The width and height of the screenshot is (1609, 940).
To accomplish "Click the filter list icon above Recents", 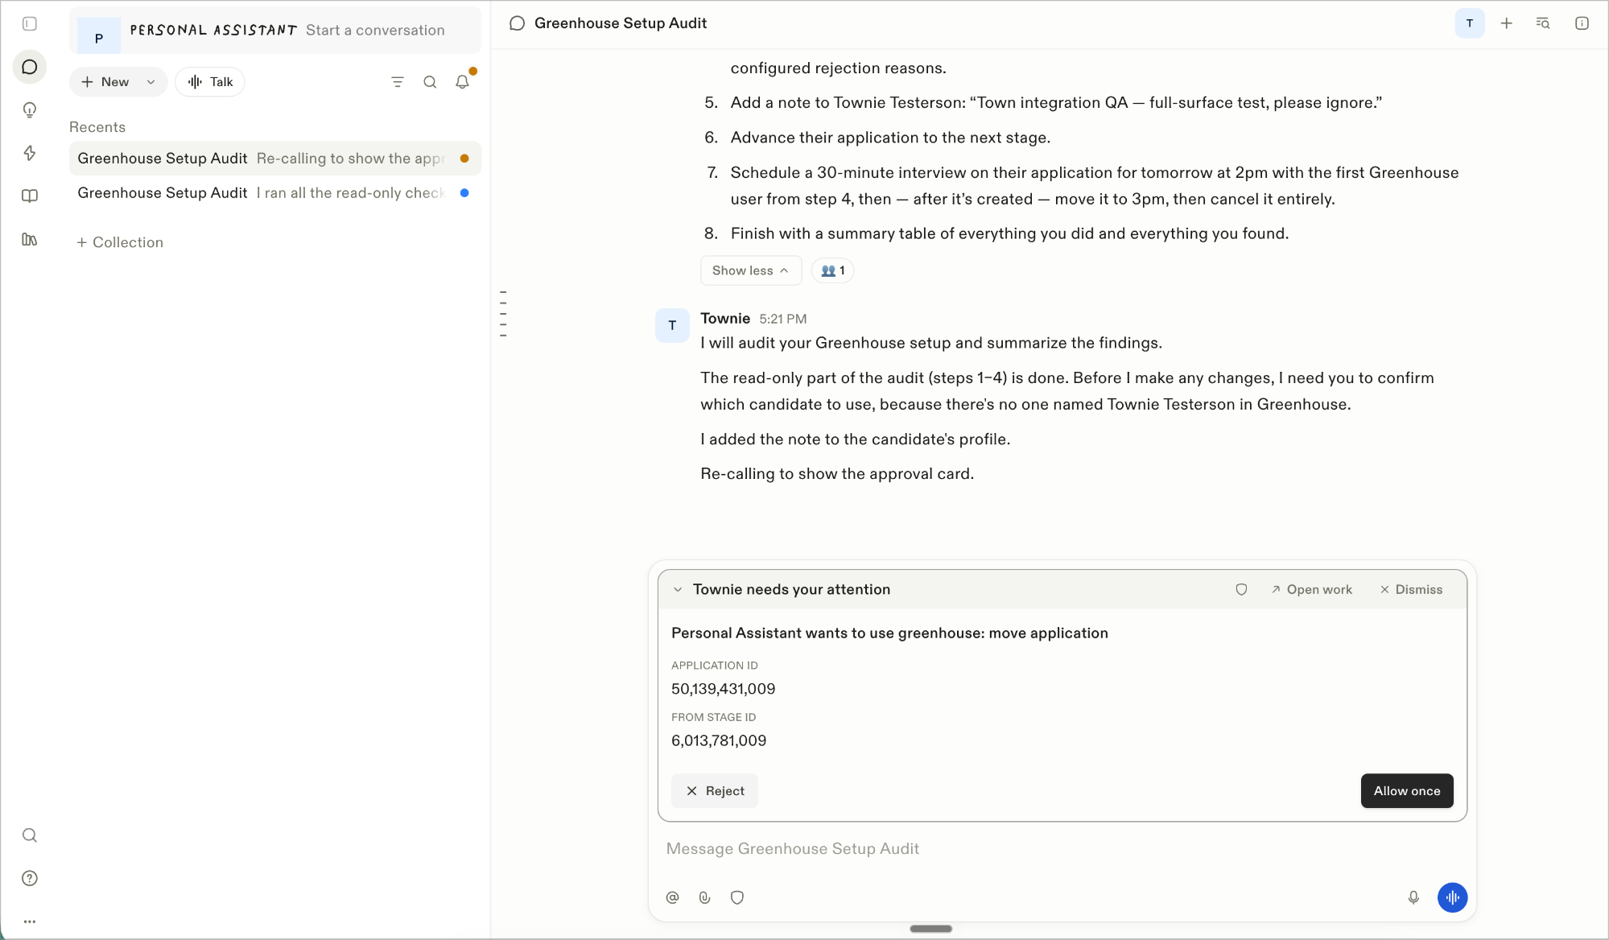I will coord(398,82).
